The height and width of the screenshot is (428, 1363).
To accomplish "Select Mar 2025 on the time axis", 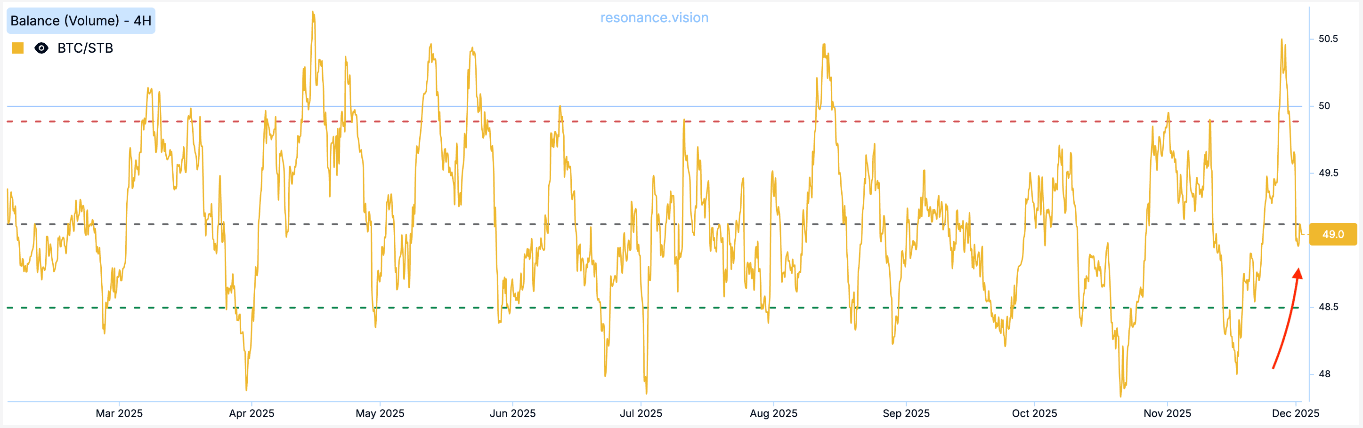I will tap(119, 413).
